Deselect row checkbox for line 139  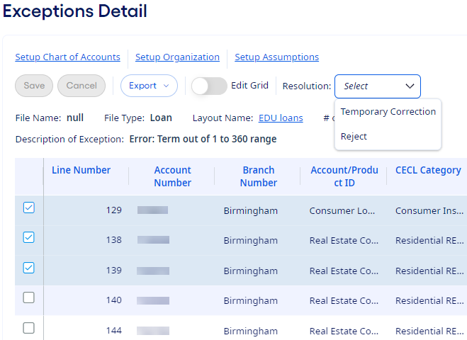(28, 268)
